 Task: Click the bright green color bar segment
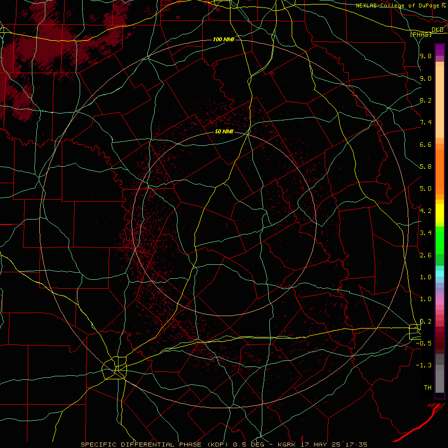click(440, 240)
